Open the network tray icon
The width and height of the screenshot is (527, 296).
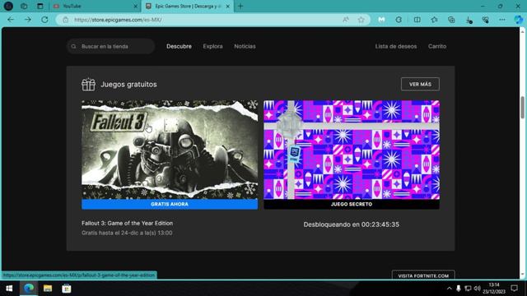click(x=468, y=289)
